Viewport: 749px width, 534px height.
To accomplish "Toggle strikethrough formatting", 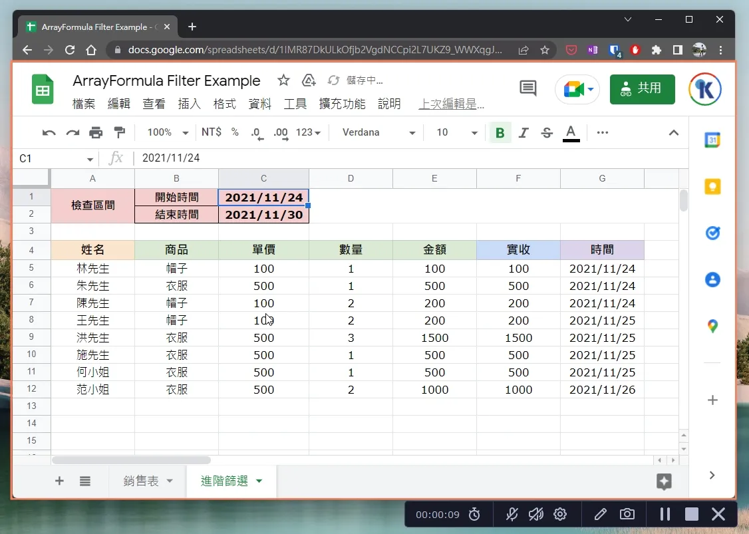I will [x=547, y=133].
